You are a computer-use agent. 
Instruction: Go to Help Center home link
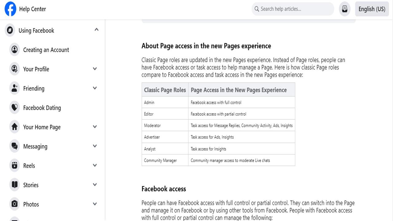(33, 9)
